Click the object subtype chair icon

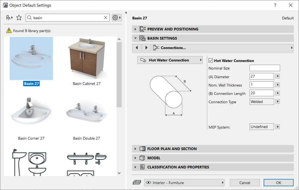pyautogui.click(x=8, y=17)
